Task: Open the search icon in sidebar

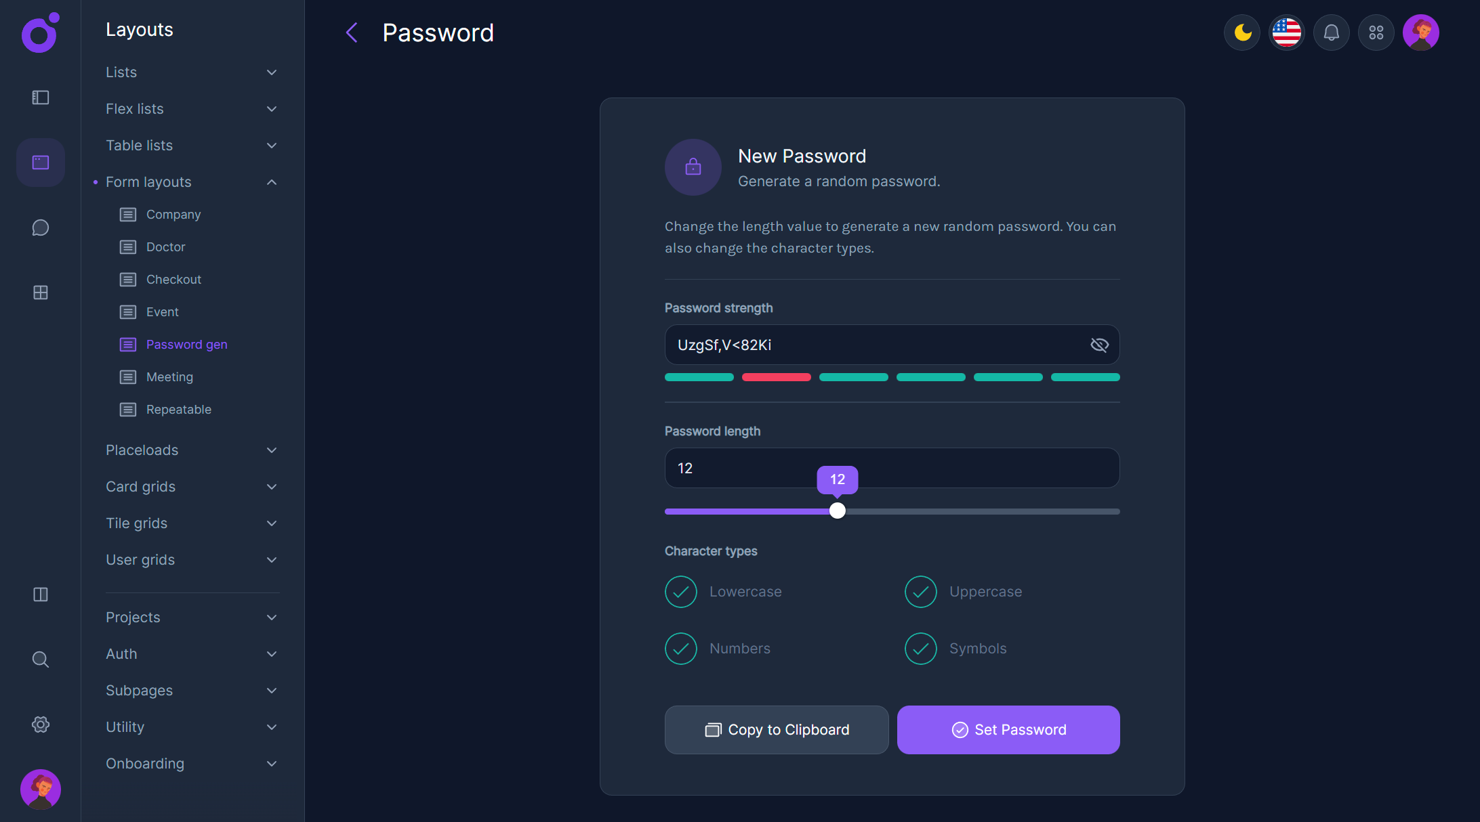Action: coord(41,659)
